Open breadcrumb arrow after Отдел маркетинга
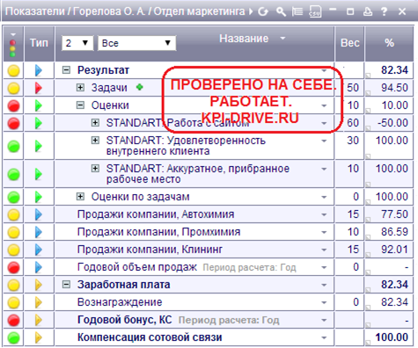 tap(251, 12)
